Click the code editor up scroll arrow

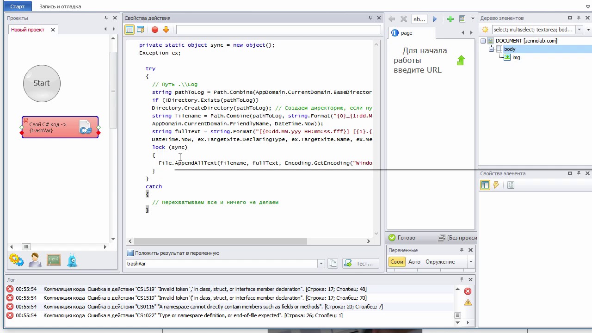[x=376, y=44]
